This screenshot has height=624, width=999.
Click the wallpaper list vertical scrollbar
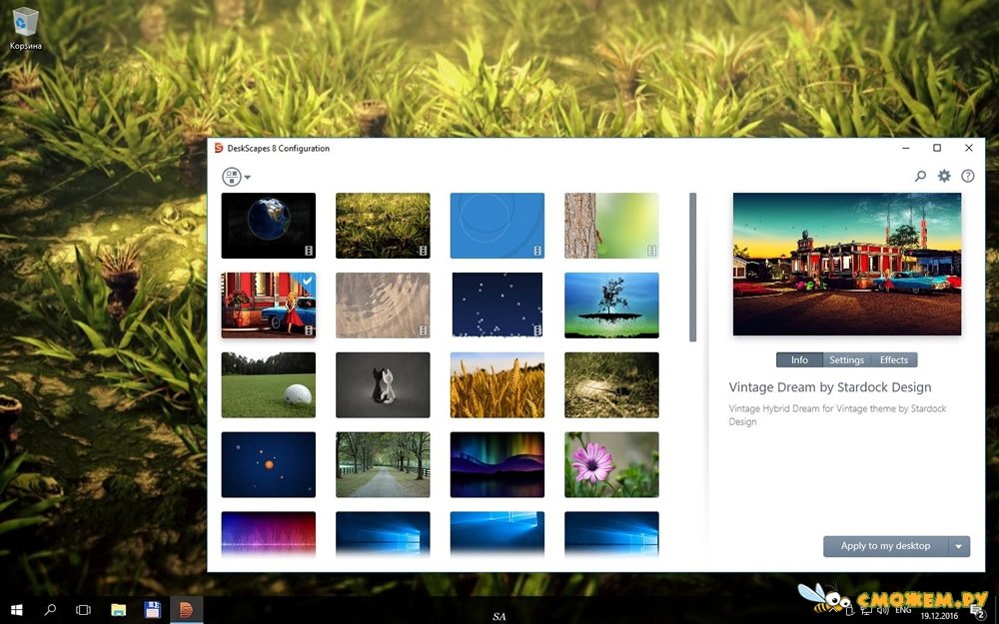[x=692, y=268]
